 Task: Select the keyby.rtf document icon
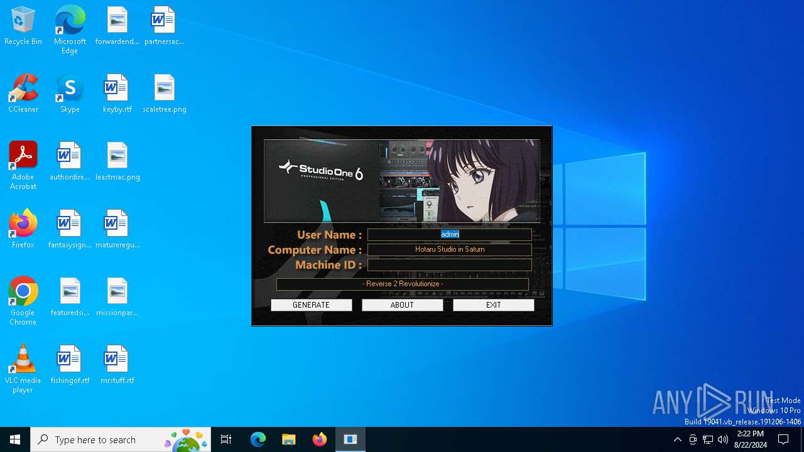(x=117, y=94)
